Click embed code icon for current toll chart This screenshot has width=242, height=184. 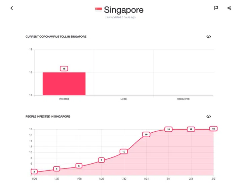point(209,37)
